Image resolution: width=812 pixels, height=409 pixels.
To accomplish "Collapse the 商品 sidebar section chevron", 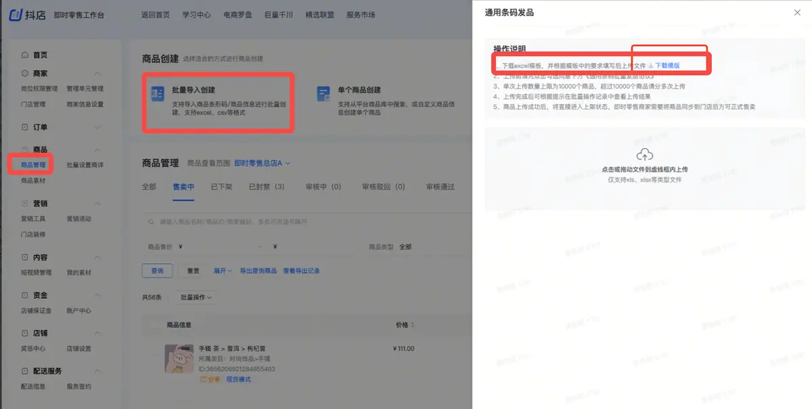I will [97, 149].
